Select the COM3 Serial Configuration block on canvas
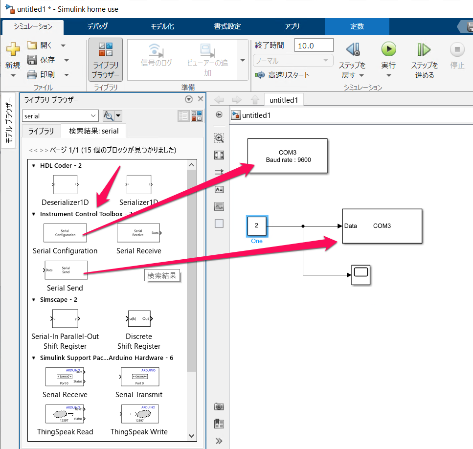This screenshot has width=473, height=449. coord(288,156)
